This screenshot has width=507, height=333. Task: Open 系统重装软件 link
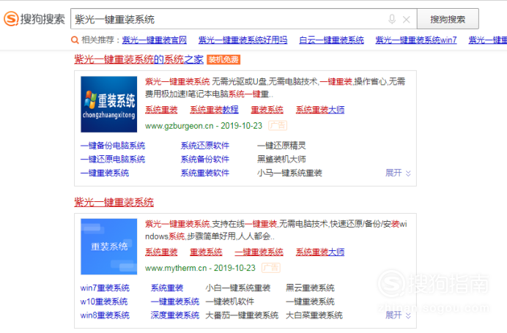pos(205,173)
